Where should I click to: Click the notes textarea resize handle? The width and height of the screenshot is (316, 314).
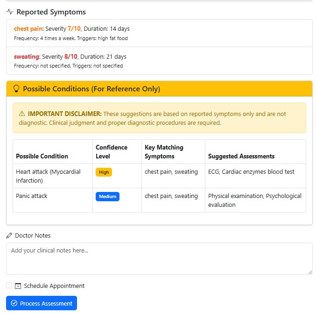310,273
